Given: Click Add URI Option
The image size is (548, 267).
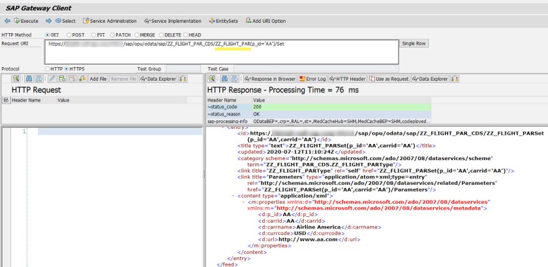Looking at the screenshot, I should click(266, 21).
